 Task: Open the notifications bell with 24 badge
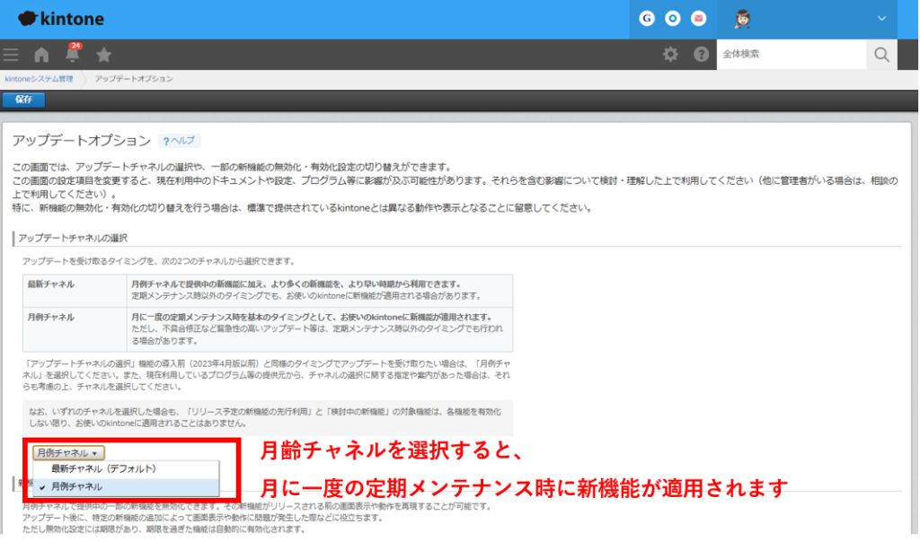[73, 54]
